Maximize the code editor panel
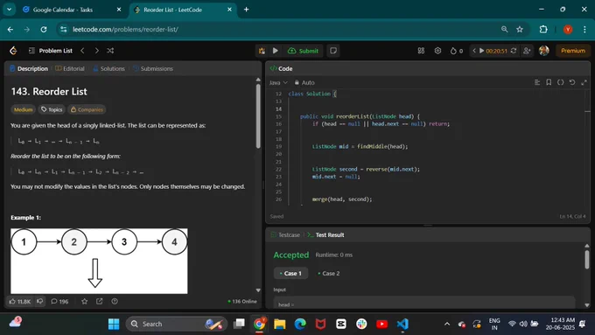 584,82
